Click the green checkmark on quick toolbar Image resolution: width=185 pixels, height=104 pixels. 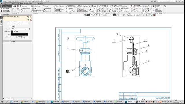pos(151,15)
